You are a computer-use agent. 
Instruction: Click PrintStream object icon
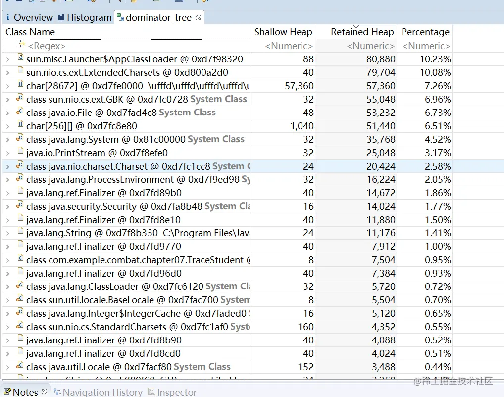(20, 151)
